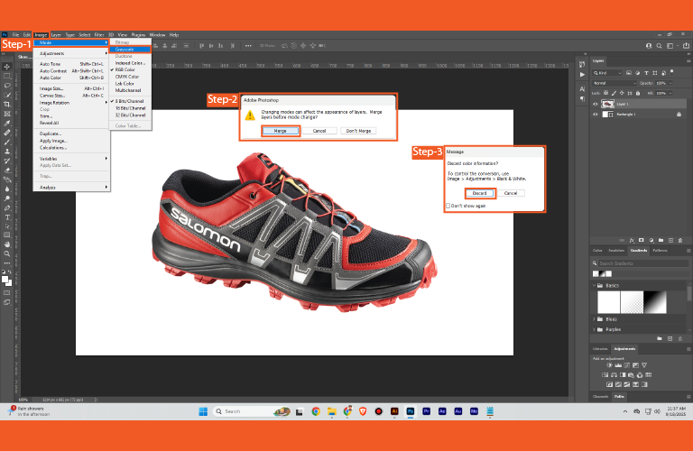Hide the Layer 1 visibility eye
The width and height of the screenshot is (693, 451).
tap(596, 104)
